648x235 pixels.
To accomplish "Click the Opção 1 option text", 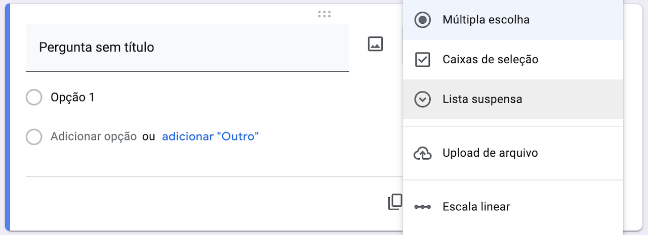I will [x=72, y=98].
